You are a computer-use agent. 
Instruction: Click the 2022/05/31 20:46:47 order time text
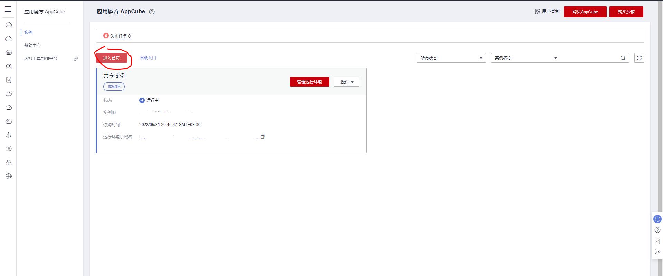coord(170,125)
